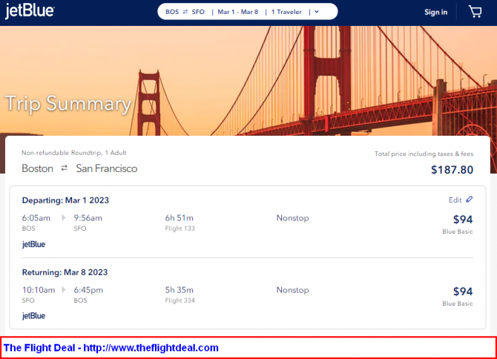Click Nonstop on returning flight
Image resolution: width=497 pixels, height=359 pixels.
click(292, 289)
